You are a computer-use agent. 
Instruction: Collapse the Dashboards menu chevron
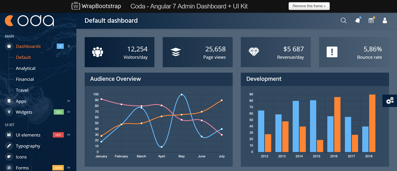click(x=69, y=46)
